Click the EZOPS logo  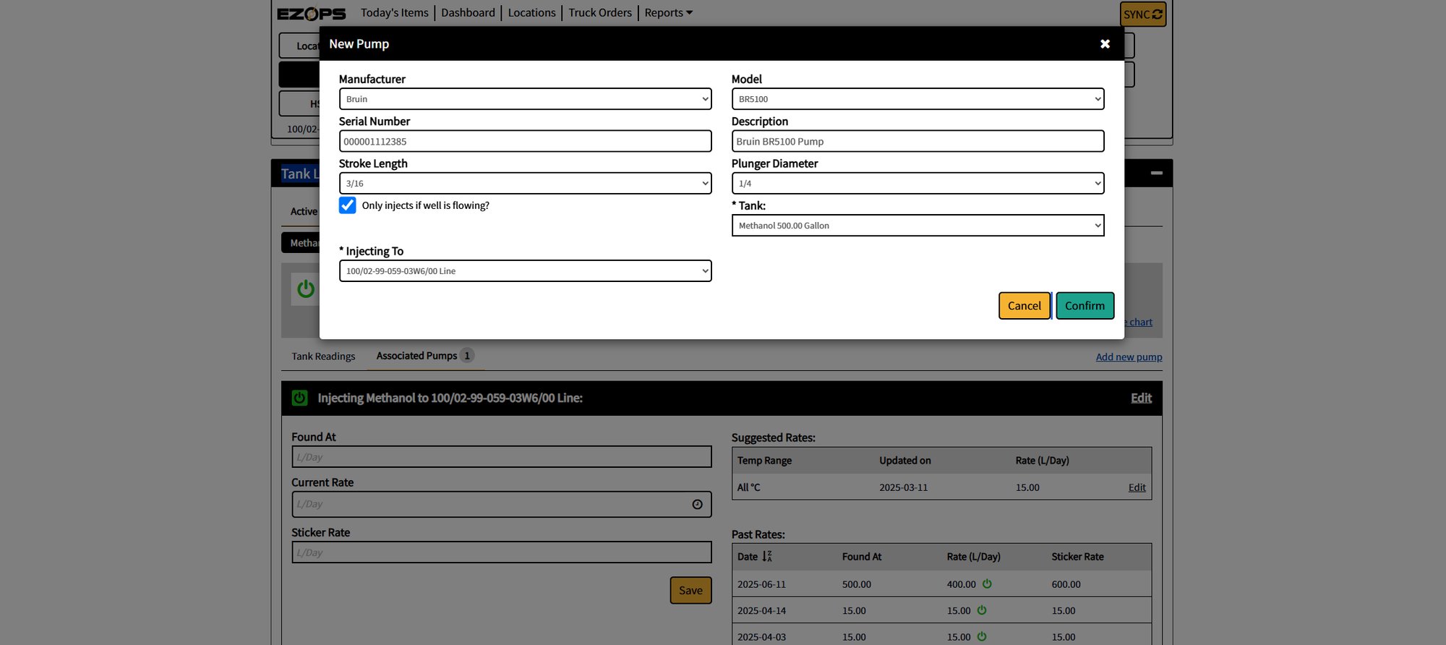(x=312, y=14)
